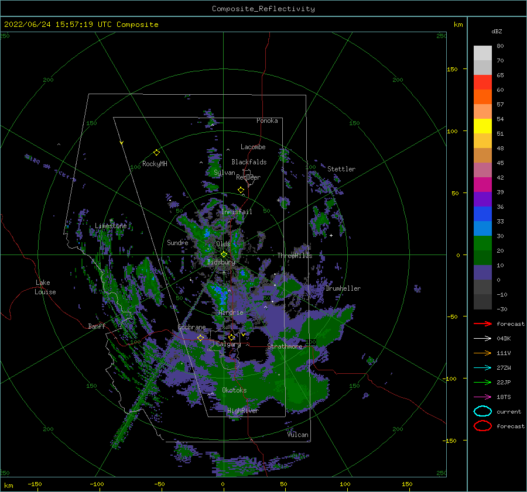Click the Sundre town label
Screen dimensions: 527x492
(177, 242)
